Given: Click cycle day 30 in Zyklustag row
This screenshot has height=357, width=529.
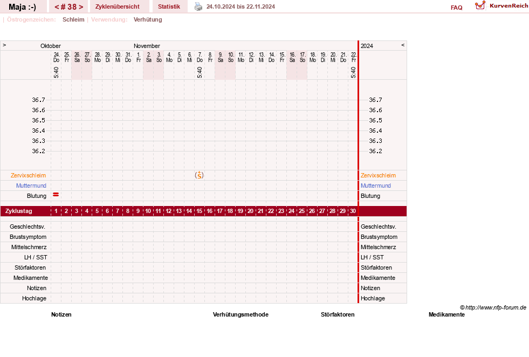Looking at the screenshot, I should click(353, 211).
